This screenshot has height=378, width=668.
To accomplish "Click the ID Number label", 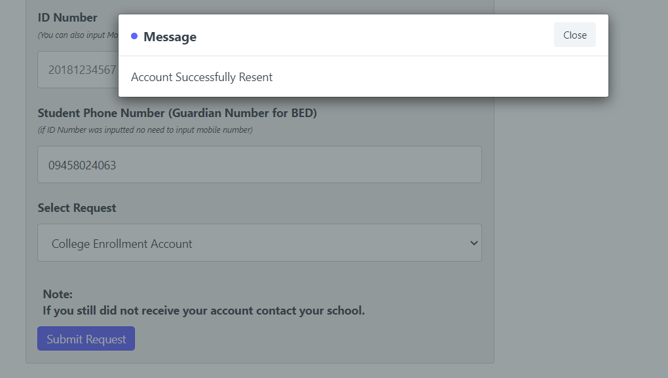I will coord(67,18).
